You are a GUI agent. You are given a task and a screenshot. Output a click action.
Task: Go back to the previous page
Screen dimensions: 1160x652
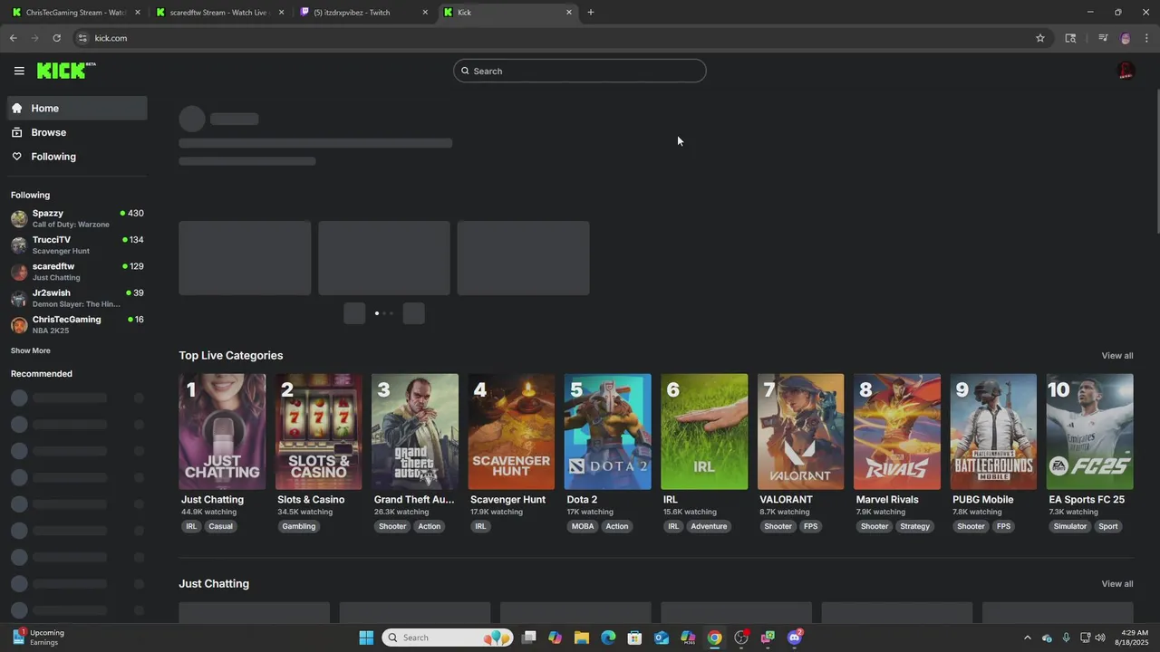point(13,38)
